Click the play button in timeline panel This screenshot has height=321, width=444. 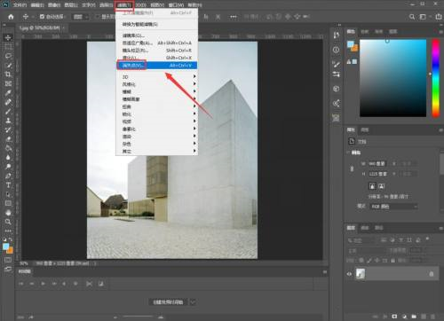(x=44, y=284)
